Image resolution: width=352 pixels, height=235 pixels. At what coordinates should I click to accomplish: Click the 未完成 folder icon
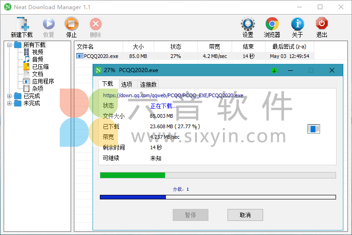pos(18,103)
